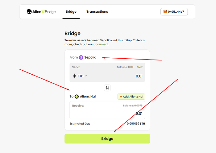Click the Send Balance 0.04 label
The width and height of the screenshot is (216, 153).
[125, 67]
